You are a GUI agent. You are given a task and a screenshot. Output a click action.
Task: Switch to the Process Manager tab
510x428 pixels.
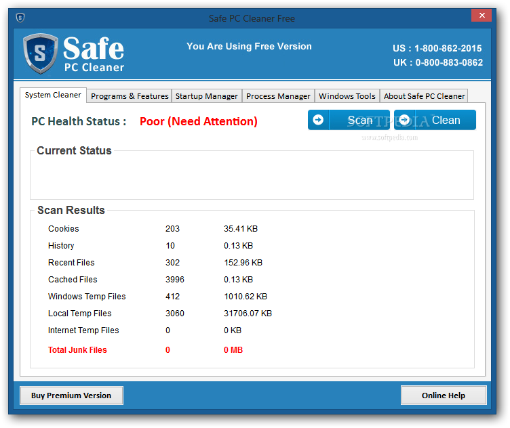tap(278, 96)
